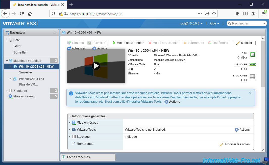Expand the Stockage info row
Image resolution: width=269 pixels, height=165 pixels.
pos(70,136)
